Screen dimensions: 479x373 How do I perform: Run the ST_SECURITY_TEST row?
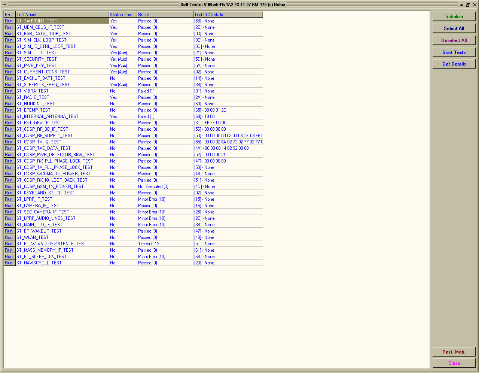tap(9, 59)
